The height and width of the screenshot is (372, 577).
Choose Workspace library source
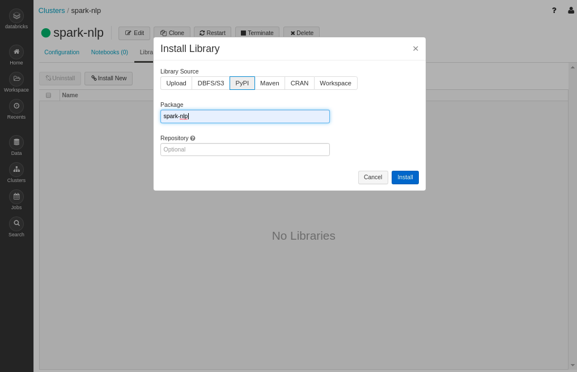[x=336, y=83]
